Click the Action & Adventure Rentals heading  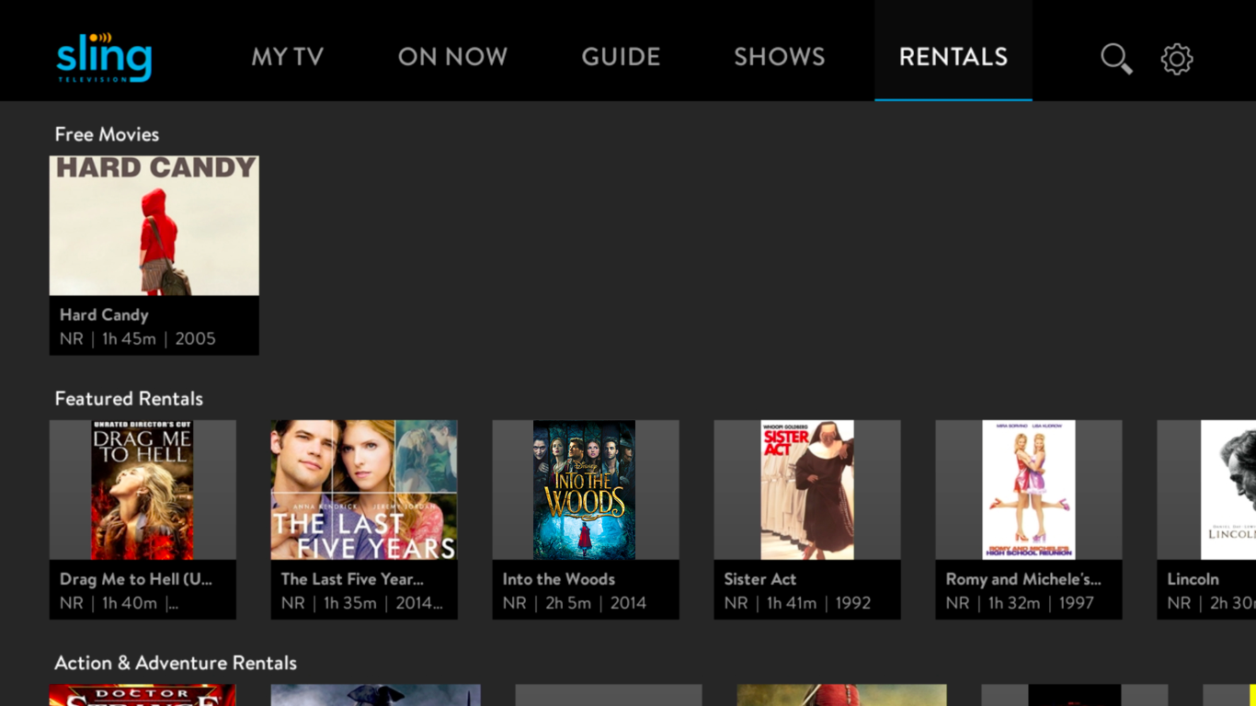tap(176, 663)
